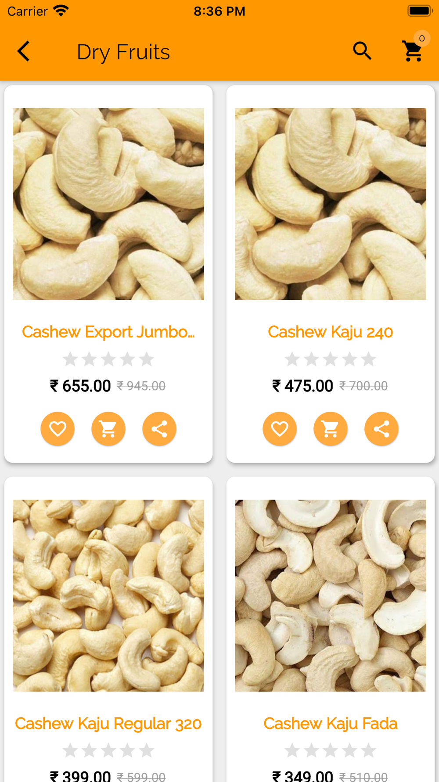Share the Cashew Kaju 240 product
439x782 pixels.
[x=381, y=428]
